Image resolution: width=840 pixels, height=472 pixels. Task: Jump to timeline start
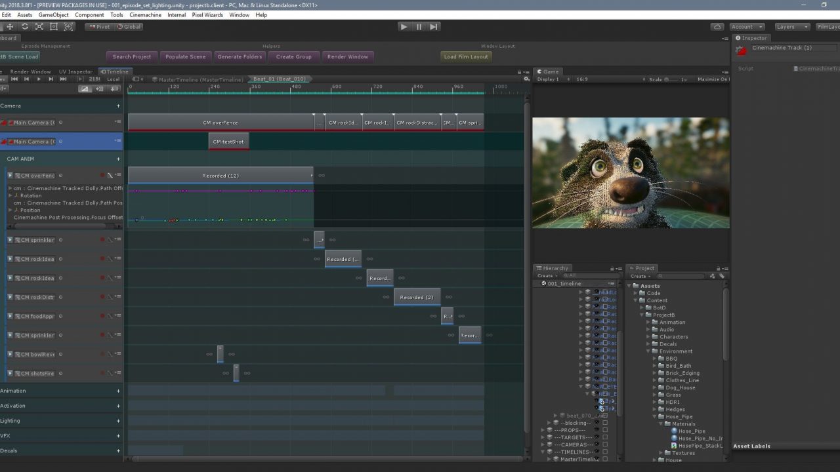(14, 79)
